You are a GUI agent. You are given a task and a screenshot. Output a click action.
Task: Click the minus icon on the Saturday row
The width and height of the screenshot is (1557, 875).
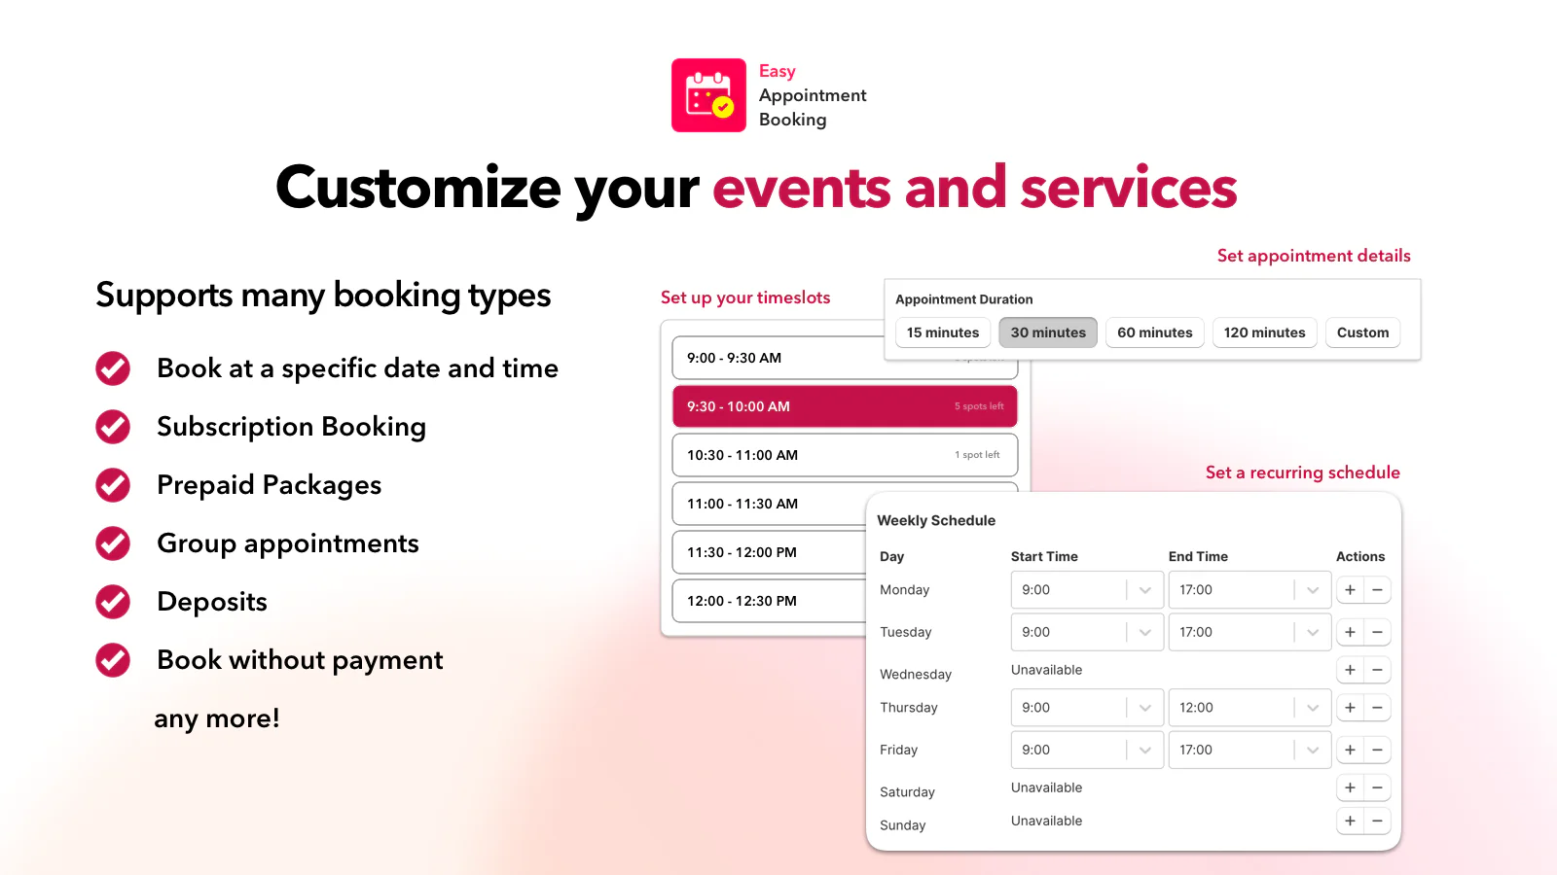click(1377, 787)
